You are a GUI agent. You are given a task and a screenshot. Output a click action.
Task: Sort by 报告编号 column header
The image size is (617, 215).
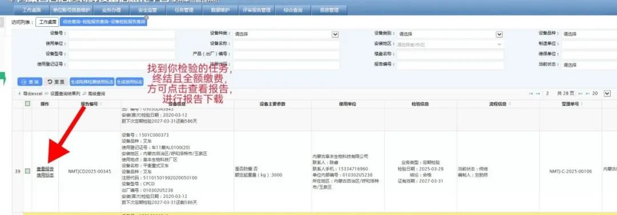tap(90, 104)
